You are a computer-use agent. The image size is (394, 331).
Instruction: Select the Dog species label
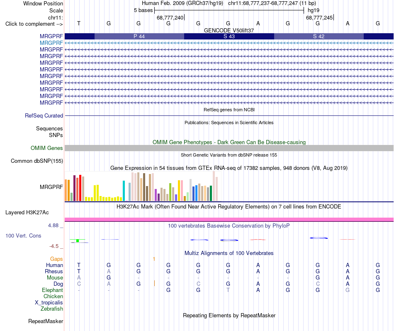click(x=58, y=284)
